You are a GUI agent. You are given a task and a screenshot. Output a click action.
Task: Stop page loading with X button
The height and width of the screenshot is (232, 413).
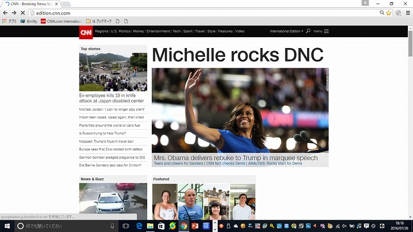pyautogui.click(x=23, y=12)
